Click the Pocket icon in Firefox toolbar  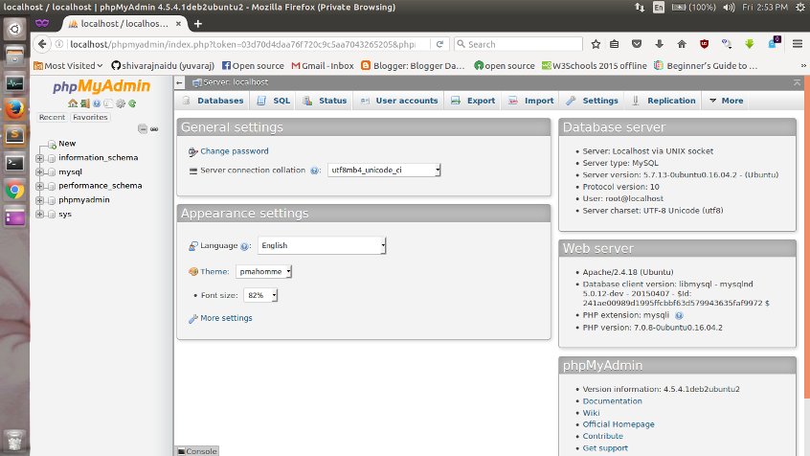coord(637,44)
